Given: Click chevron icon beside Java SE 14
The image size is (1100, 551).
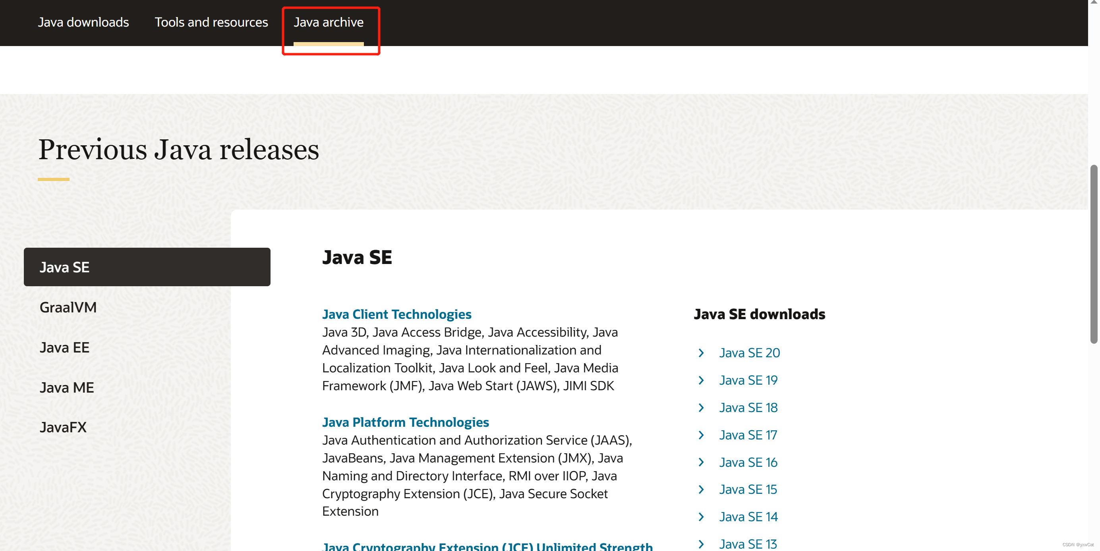Looking at the screenshot, I should (x=701, y=517).
